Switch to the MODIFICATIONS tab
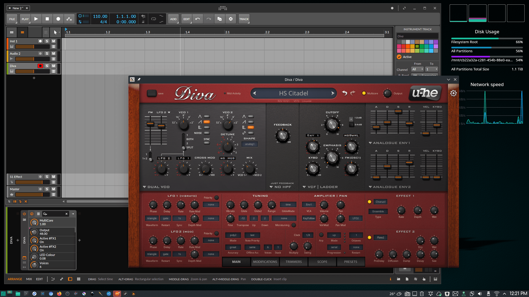Screen dimensions: 529x297 click(x=265, y=262)
